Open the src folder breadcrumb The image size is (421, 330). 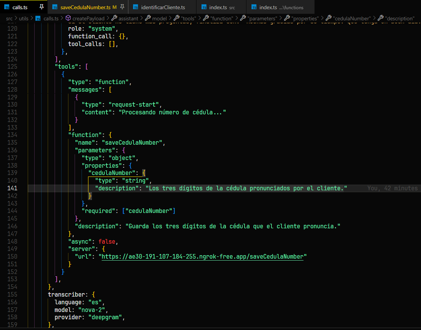tap(9, 18)
